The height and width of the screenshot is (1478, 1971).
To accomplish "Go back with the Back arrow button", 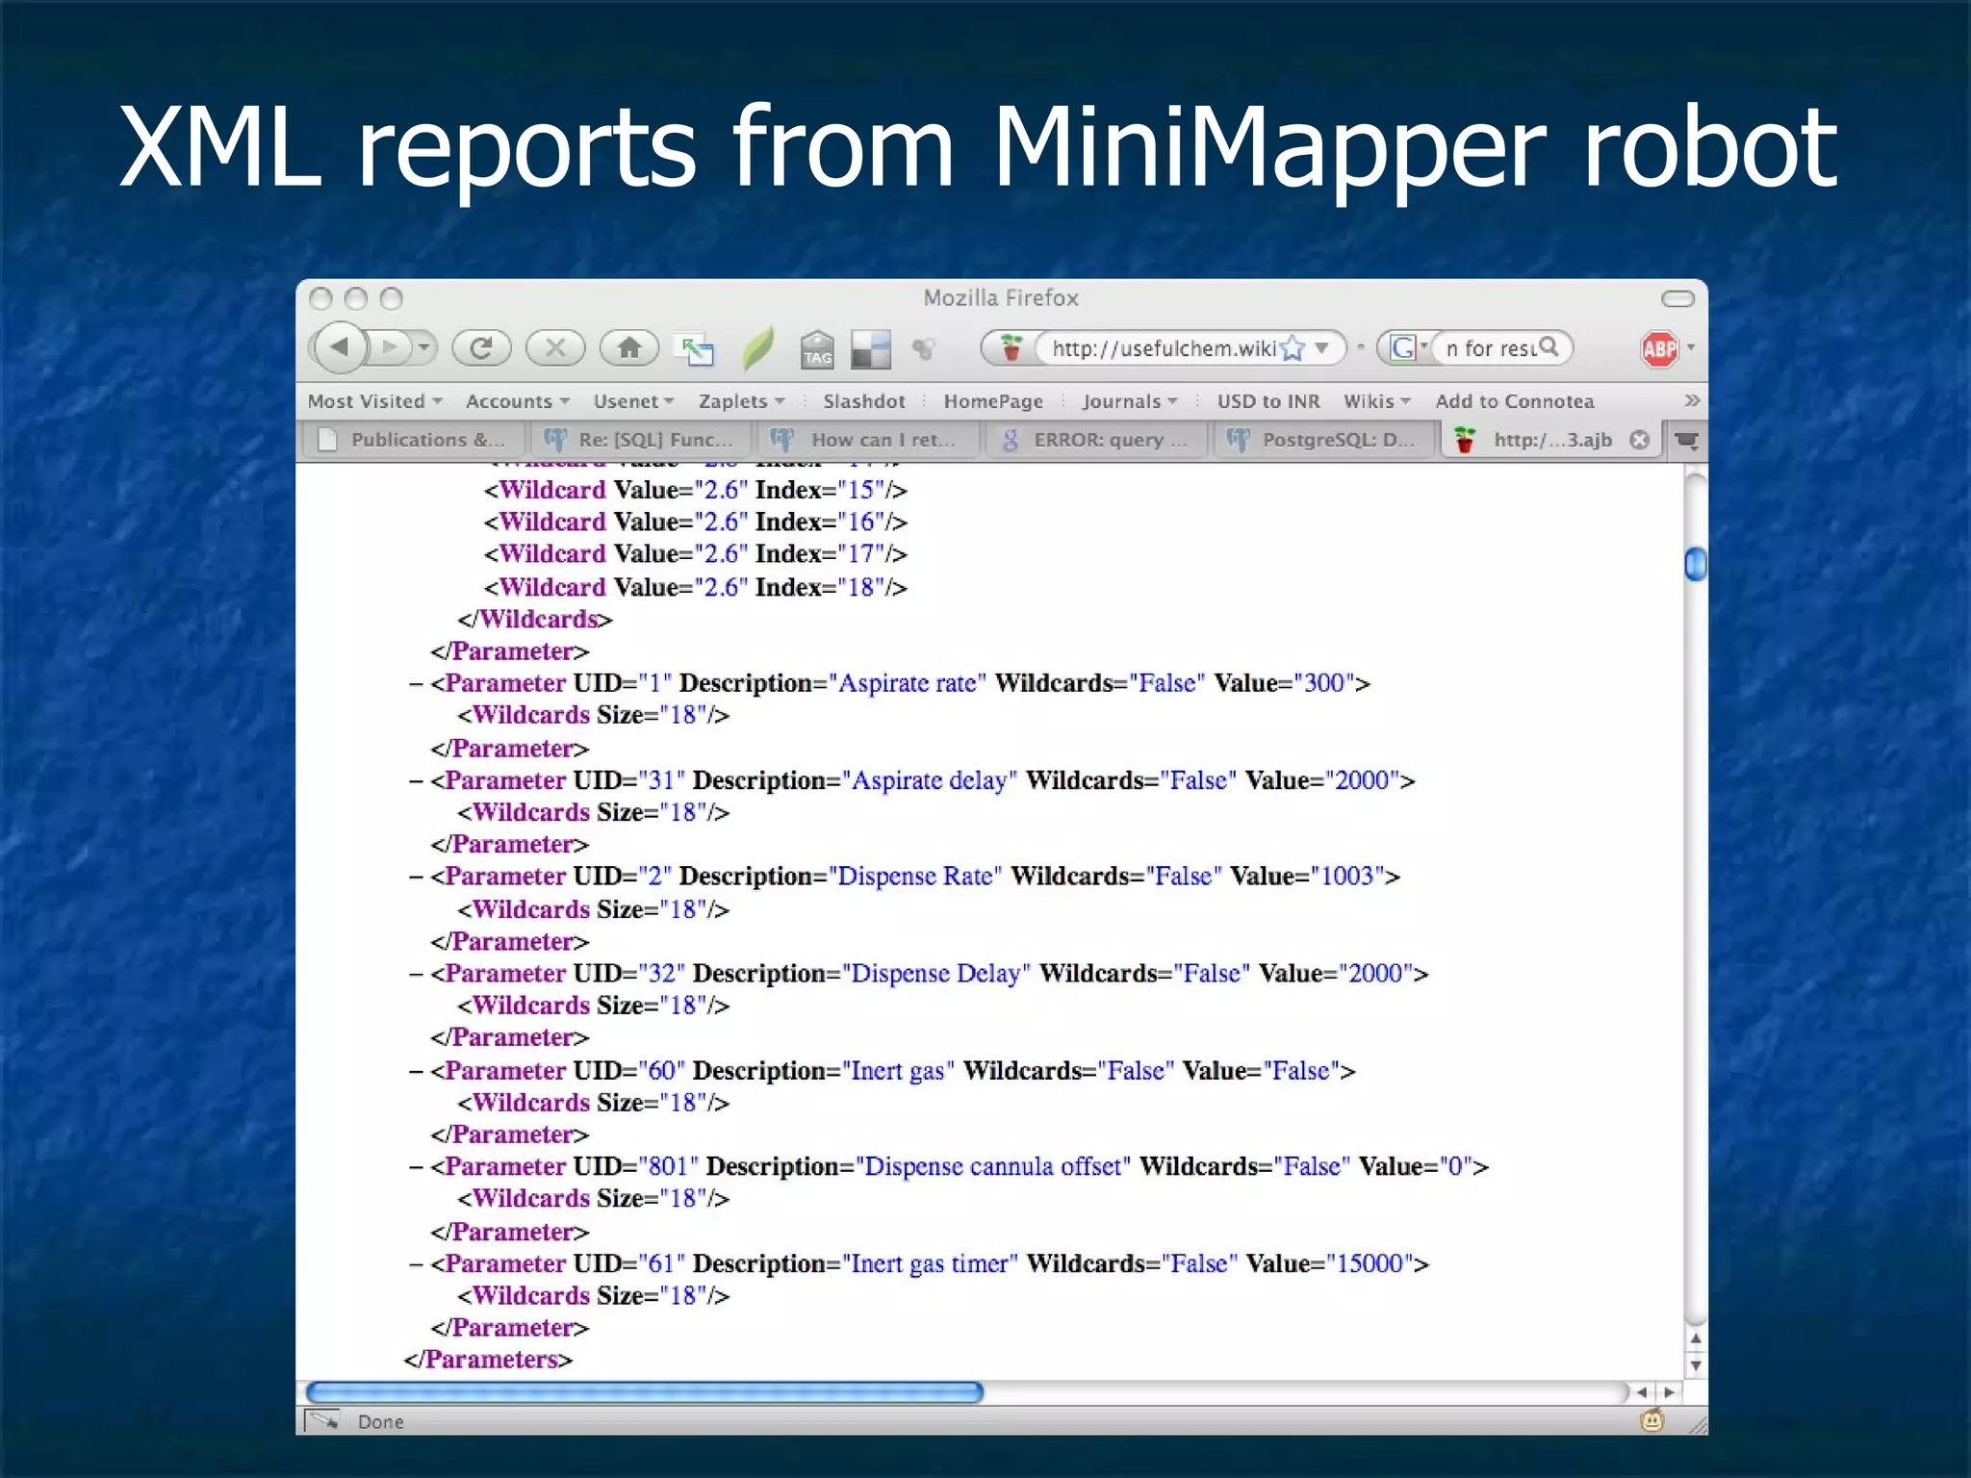I will click(x=340, y=347).
